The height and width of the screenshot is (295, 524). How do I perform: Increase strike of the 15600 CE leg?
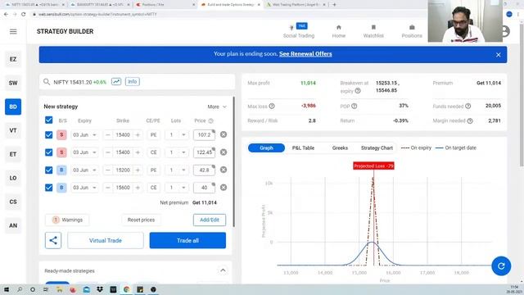(138, 188)
